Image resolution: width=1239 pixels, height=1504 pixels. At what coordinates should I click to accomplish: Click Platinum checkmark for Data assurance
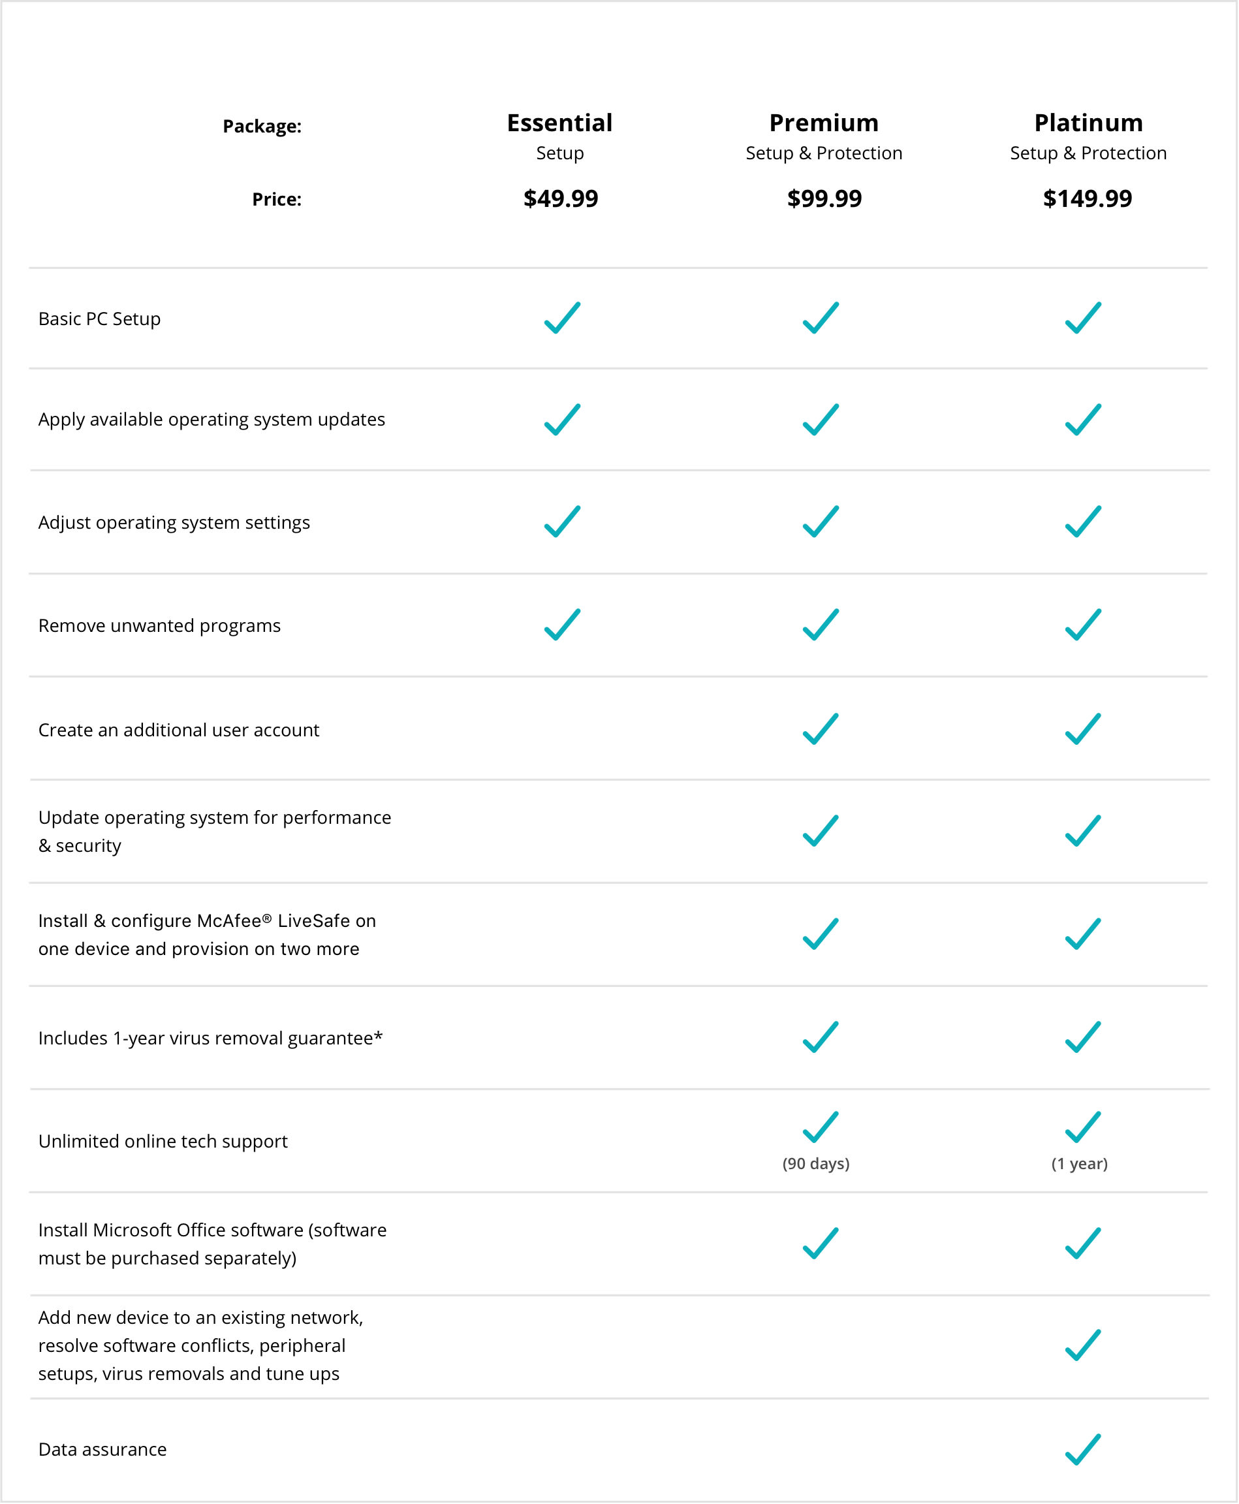1084,1449
